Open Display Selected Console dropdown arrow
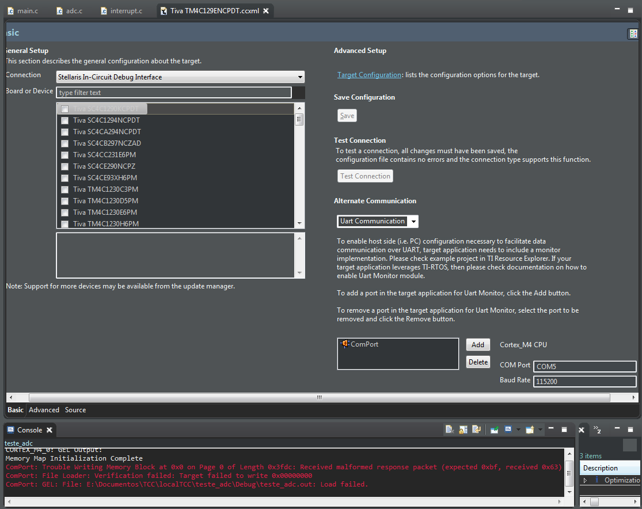The image size is (642, 509). (x=518, y=430)
